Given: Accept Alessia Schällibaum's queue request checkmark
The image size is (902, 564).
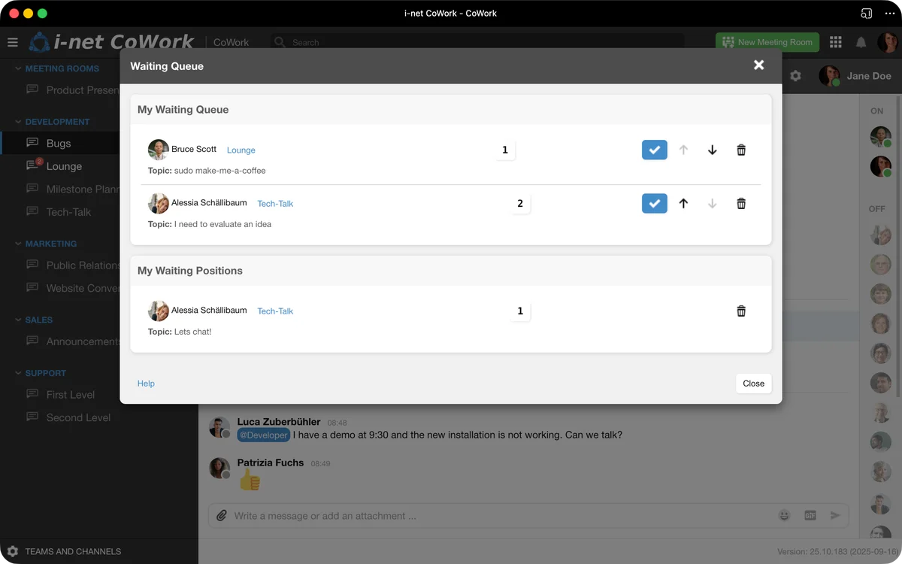Looking at the screenshot, I should tap(654, 204).
